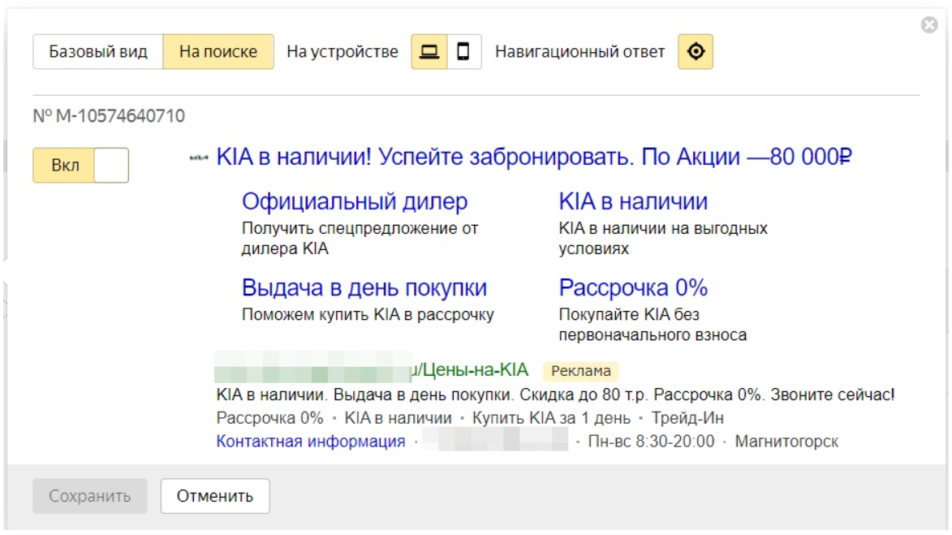Click the Реклама label badge
Viewport: 952px width, 535px height.
coord(581,370)
